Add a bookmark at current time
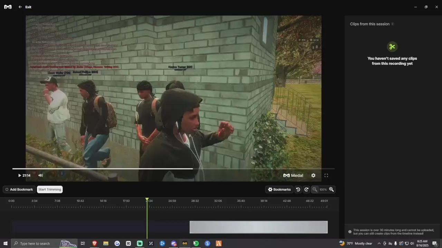This screenshot has width=442, height=248. (x=19, y=189)
